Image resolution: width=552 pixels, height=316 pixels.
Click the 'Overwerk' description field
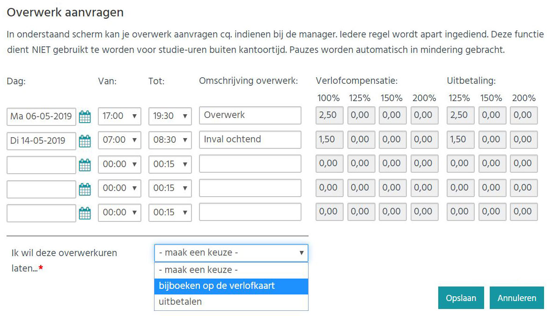click(x=250, y=116)
